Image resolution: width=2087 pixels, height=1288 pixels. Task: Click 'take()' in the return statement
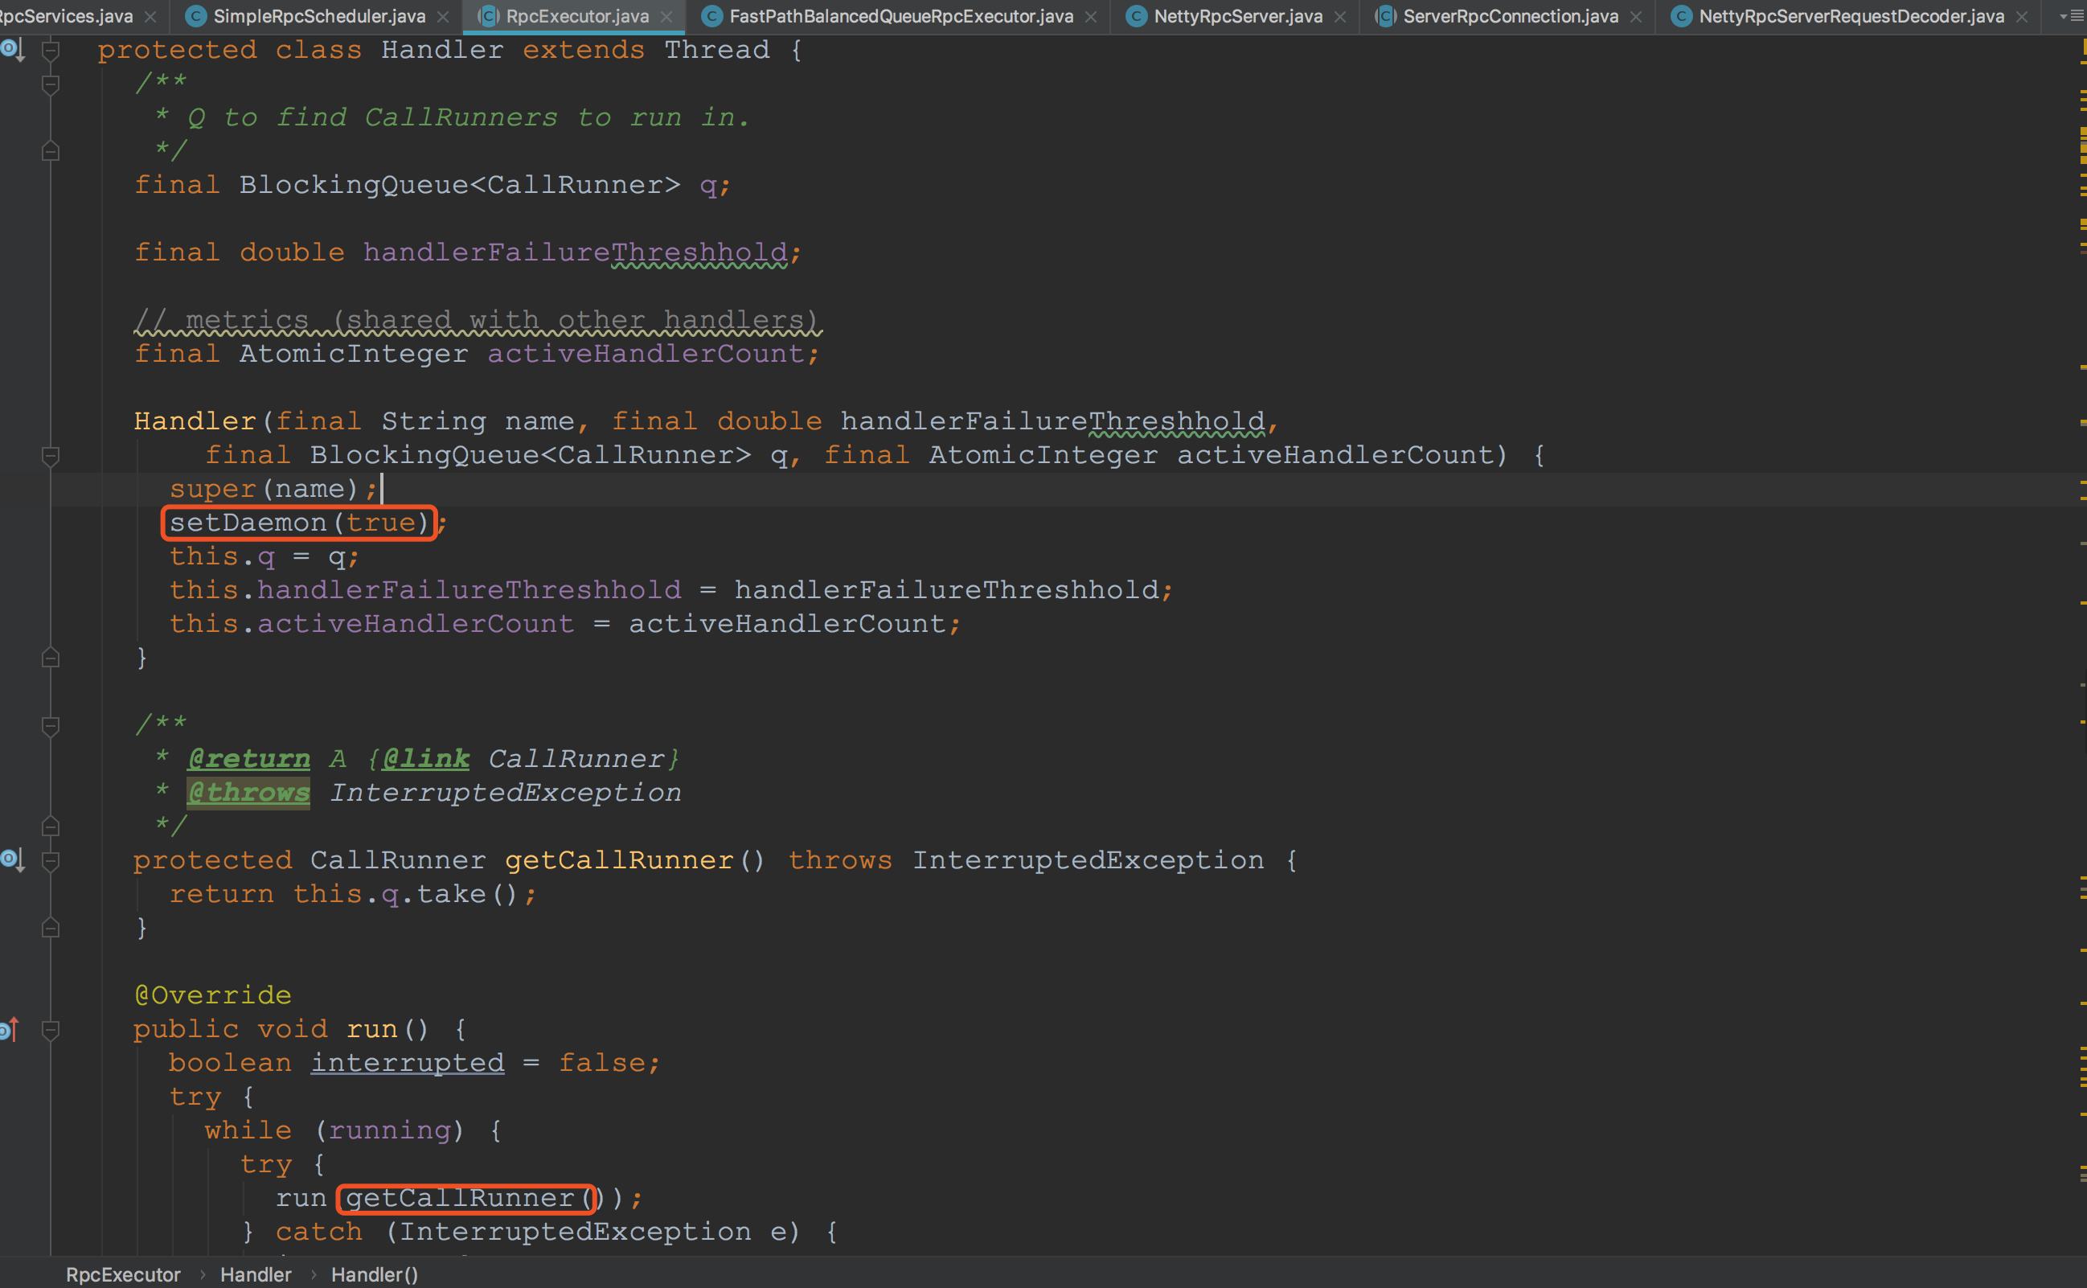coord(467,893)
